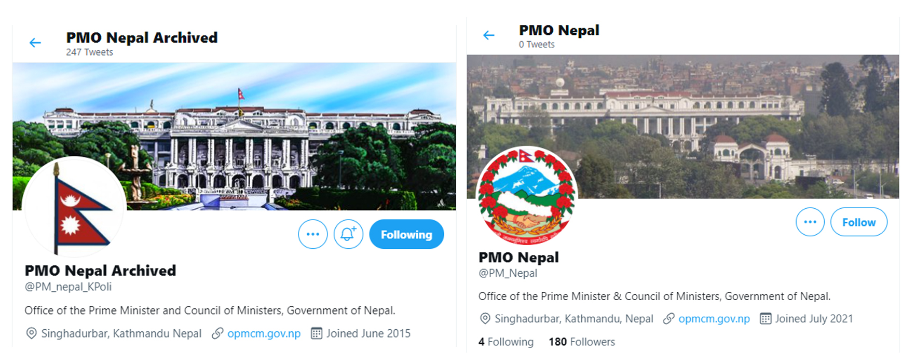Click back arrow beside PMO Nepal header
Screen dimensions: 902x363
pyautogui.click(x=489, y=35)
